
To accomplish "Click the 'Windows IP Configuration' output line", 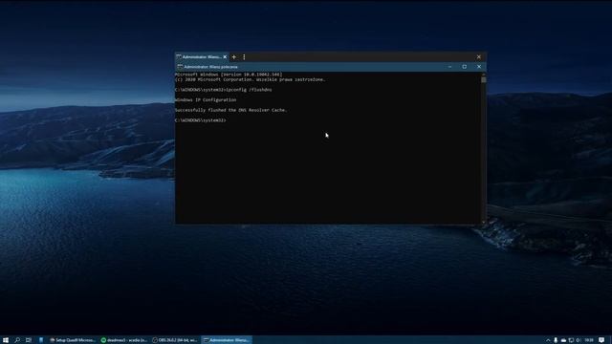I will click(x=206, y=99).
